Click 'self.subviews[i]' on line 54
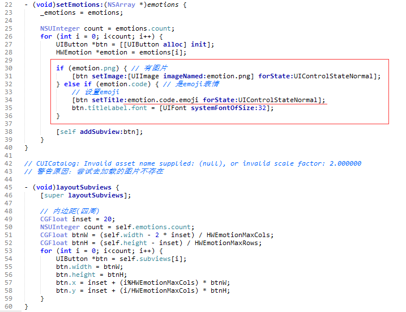 151,259
